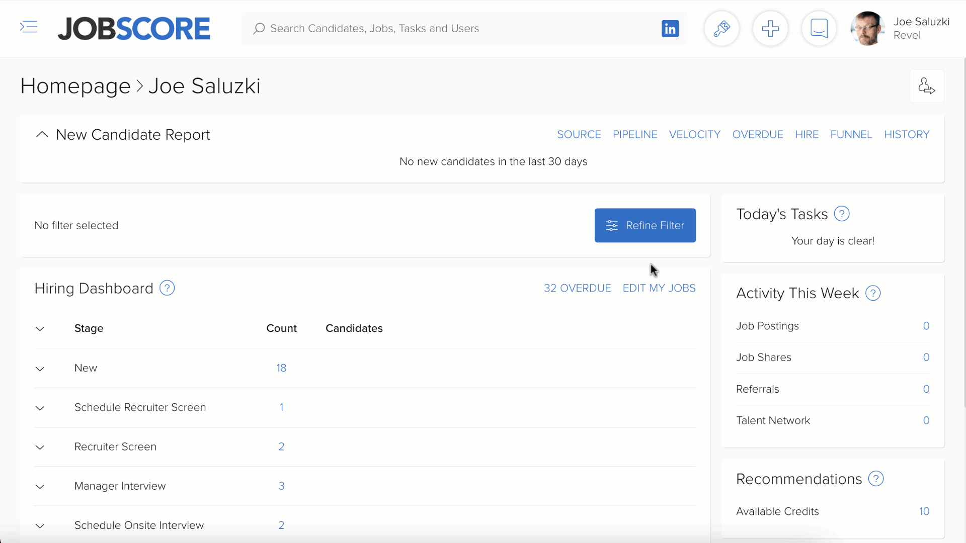
Task: Switch to the SOURCE report tab
Action: [579, 135]
